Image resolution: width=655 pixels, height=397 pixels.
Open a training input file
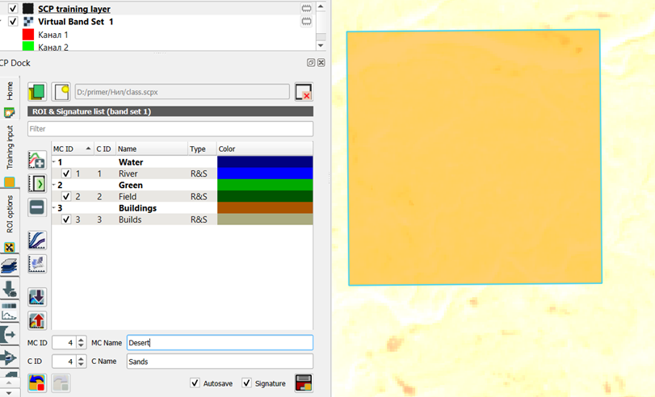(x=37, y=92)
